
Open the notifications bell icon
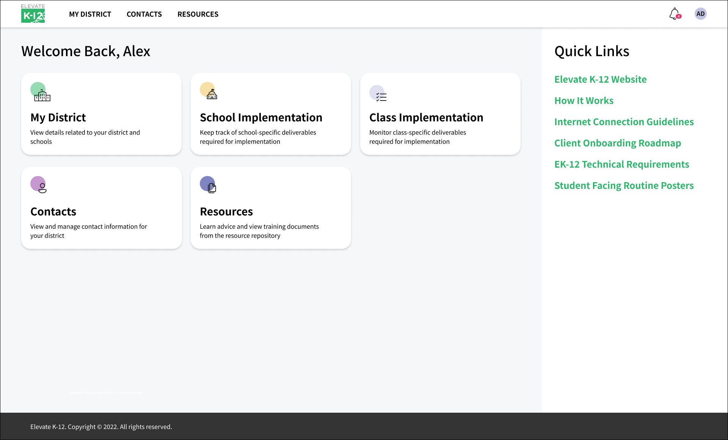[x=675, y=14]
